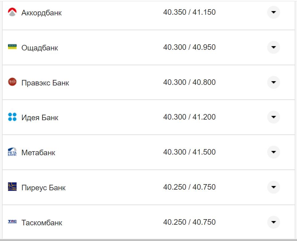
Task: Expand the Ощадбанк rate details
Action: click(273, 47)
